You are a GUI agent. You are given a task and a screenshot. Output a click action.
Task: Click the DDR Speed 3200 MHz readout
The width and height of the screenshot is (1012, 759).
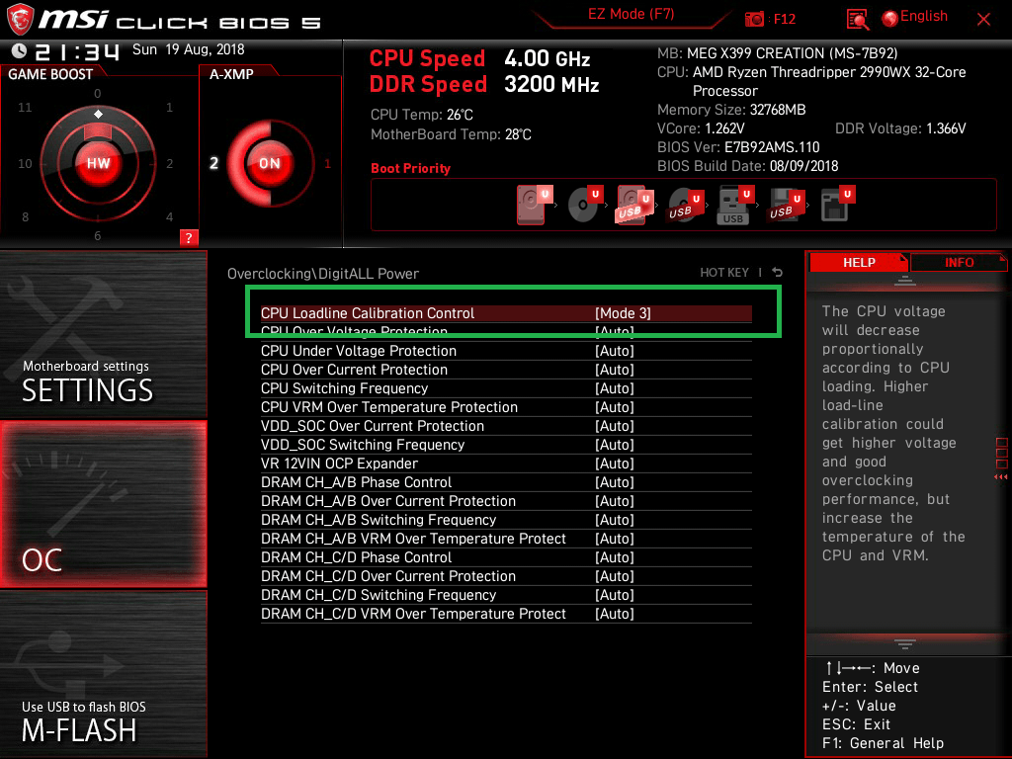[484, 85]
